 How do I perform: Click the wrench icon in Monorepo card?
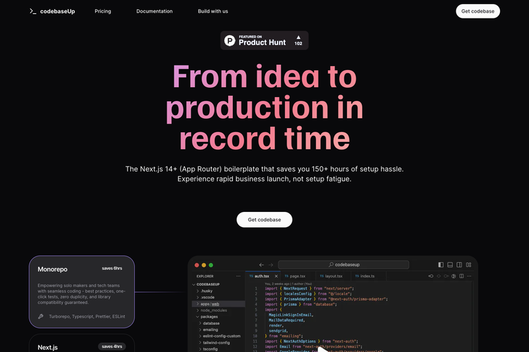(x=41, y=316)
